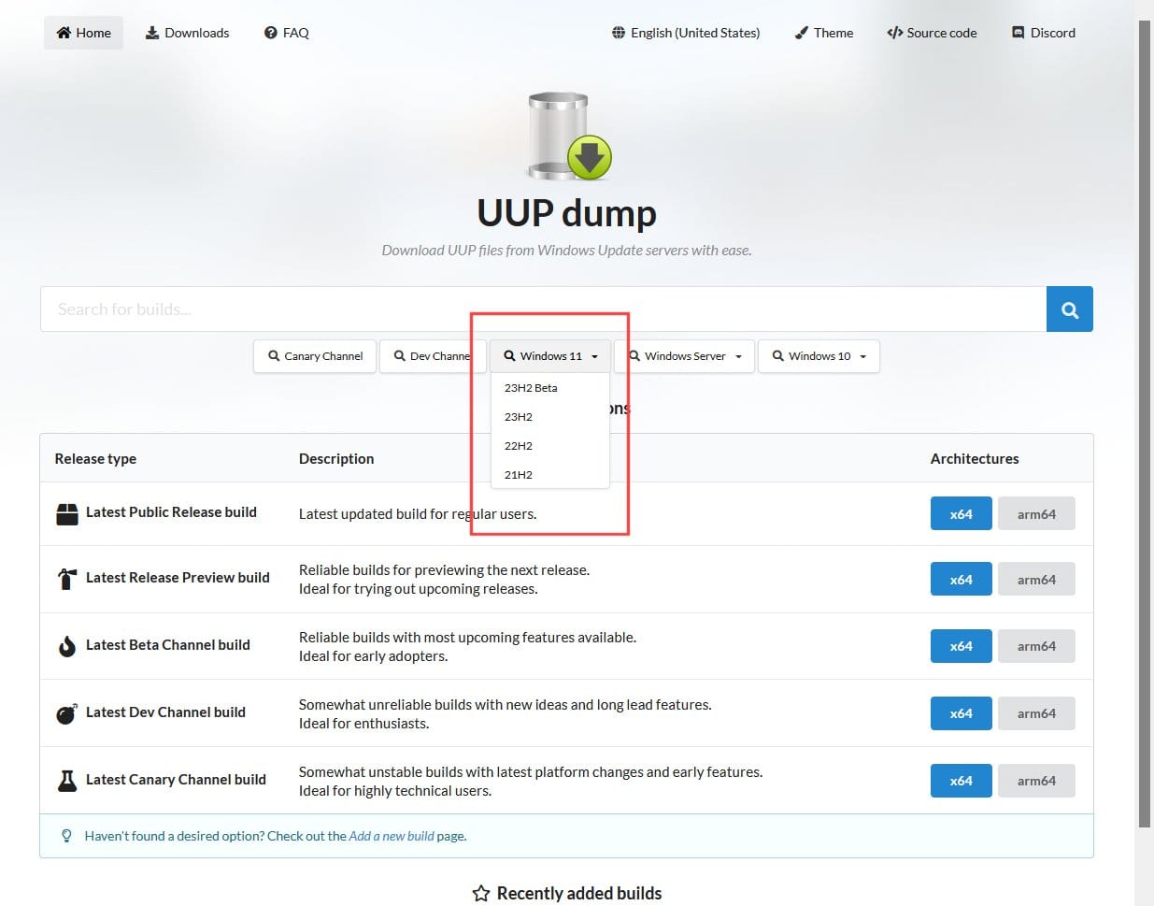Click the blue magnifier search button

tap(1070, 309)
